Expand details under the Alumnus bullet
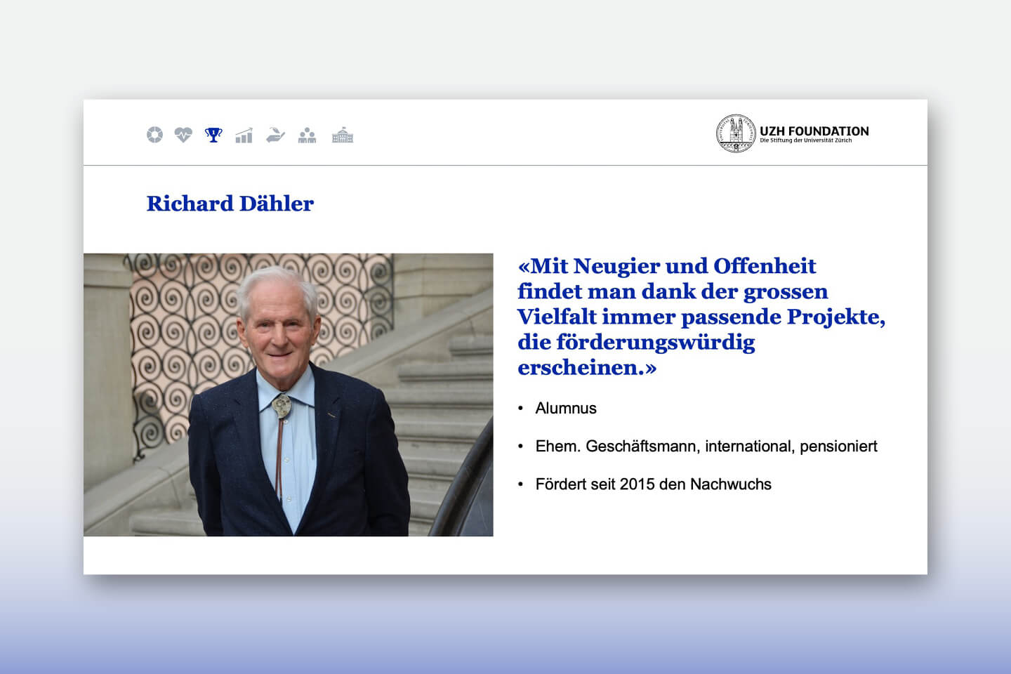 tap(566, 408)
